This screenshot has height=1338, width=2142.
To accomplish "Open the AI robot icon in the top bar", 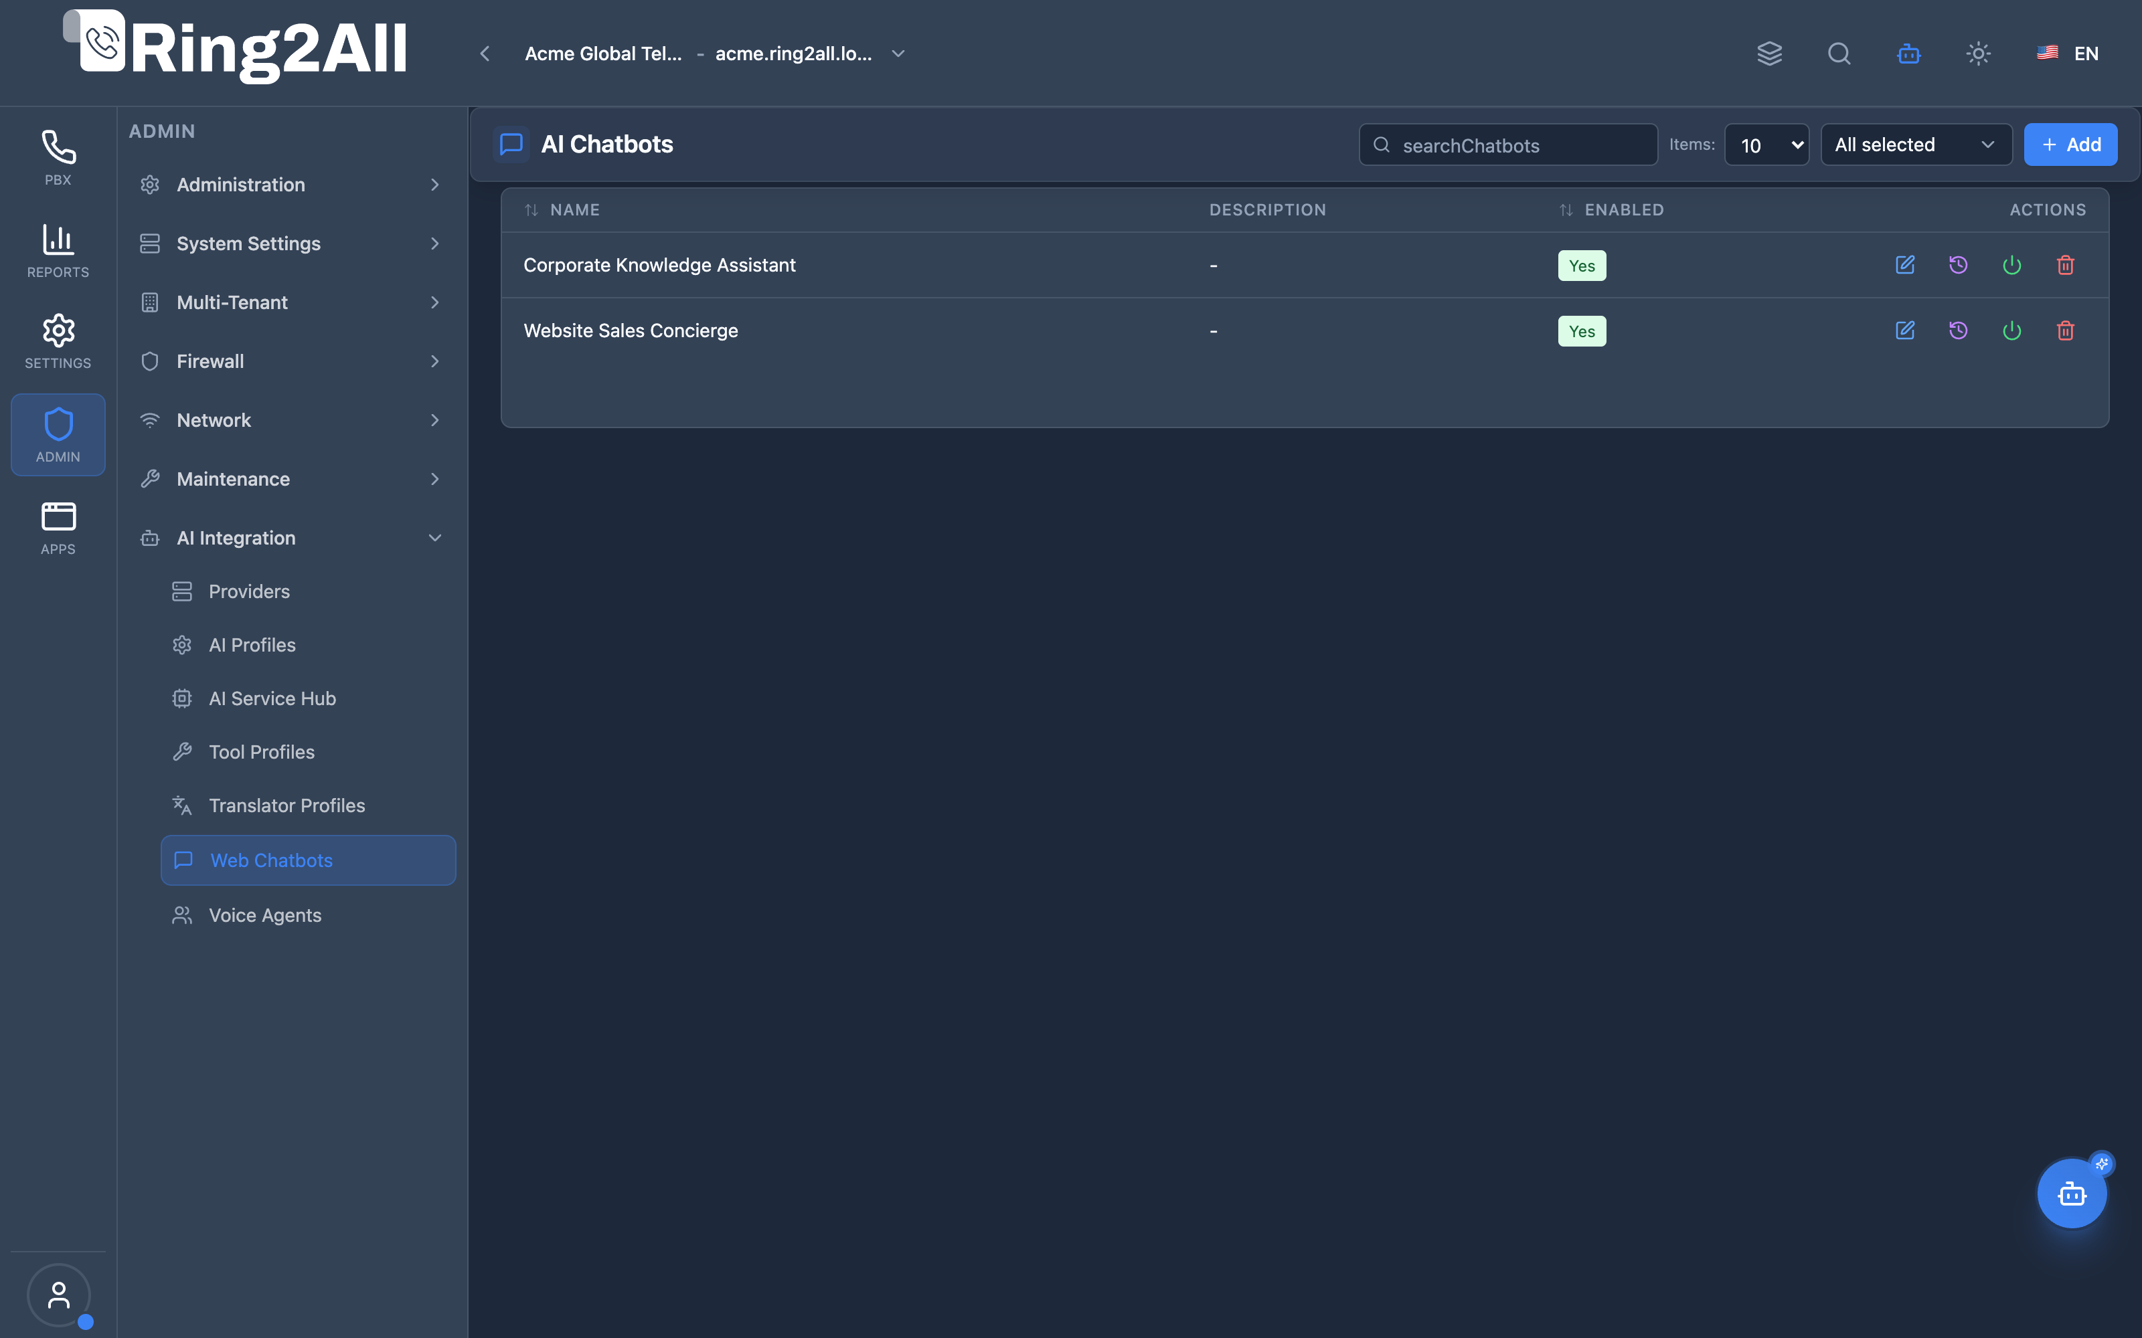I will click(x=1909, y=53).
